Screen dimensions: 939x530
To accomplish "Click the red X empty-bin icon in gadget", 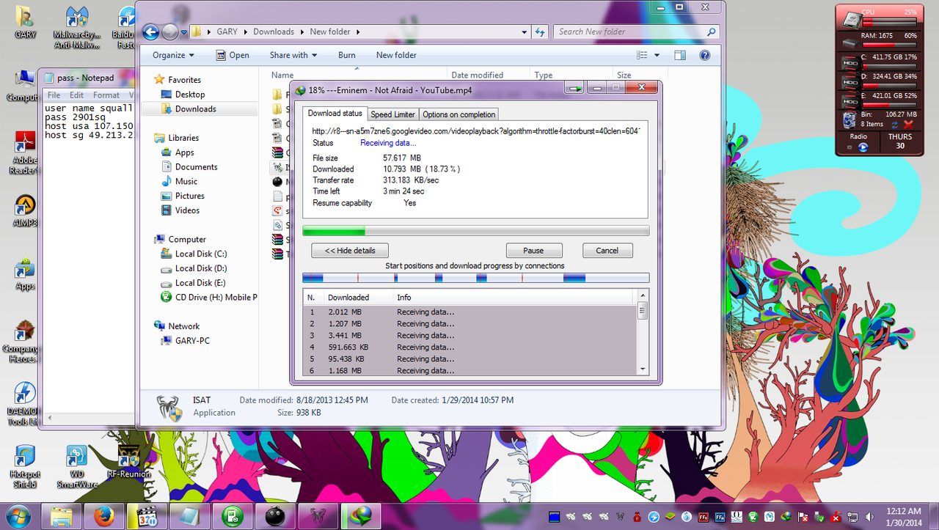I will coord(908,125).
